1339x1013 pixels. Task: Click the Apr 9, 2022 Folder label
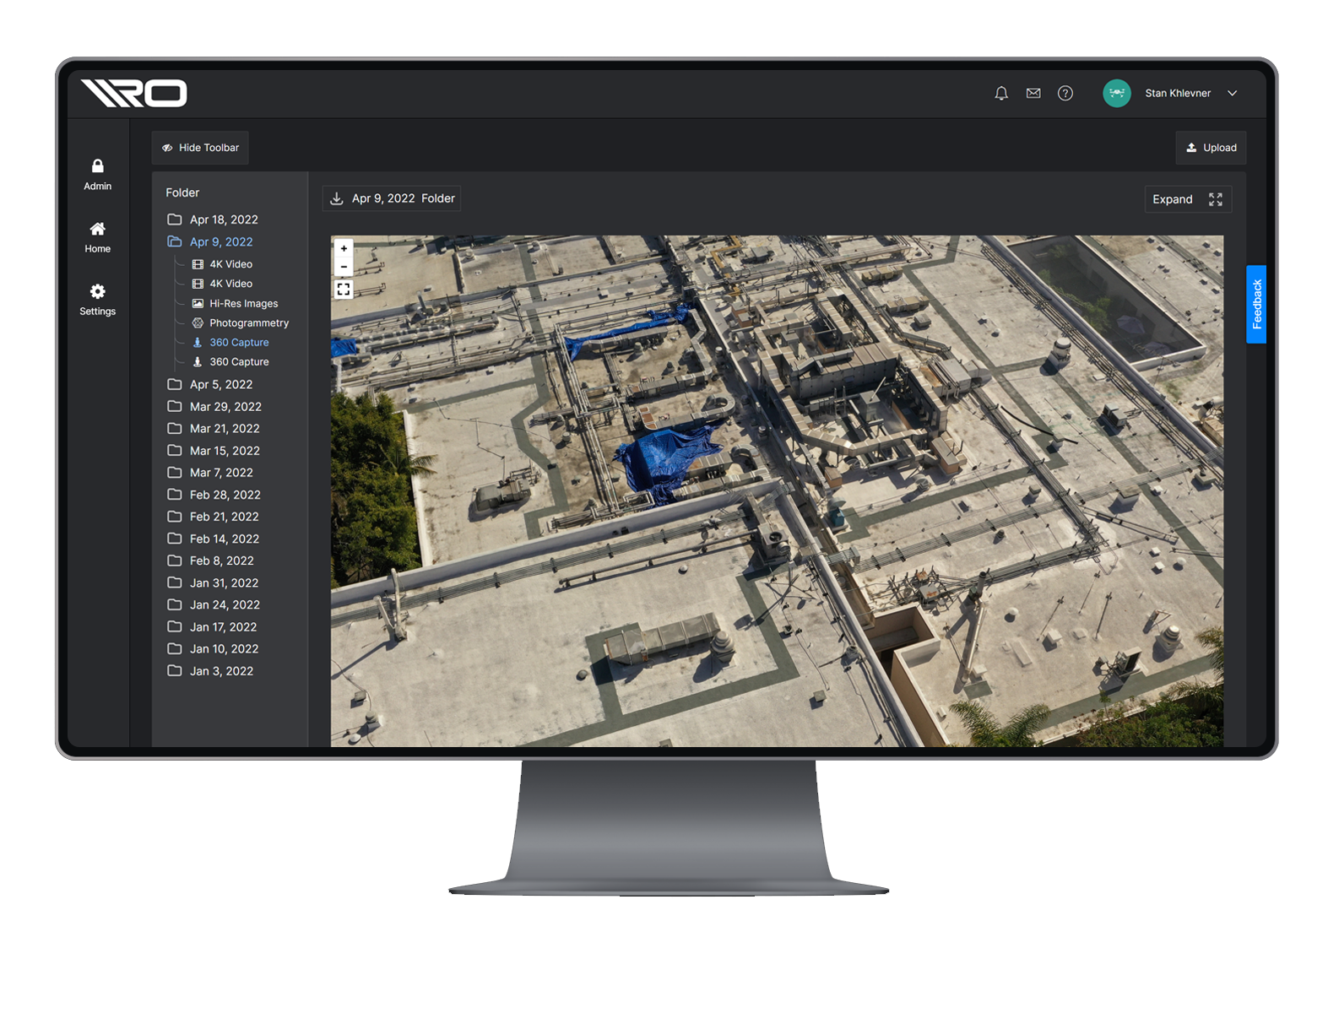pyautogui.click(x=404, y=198)
